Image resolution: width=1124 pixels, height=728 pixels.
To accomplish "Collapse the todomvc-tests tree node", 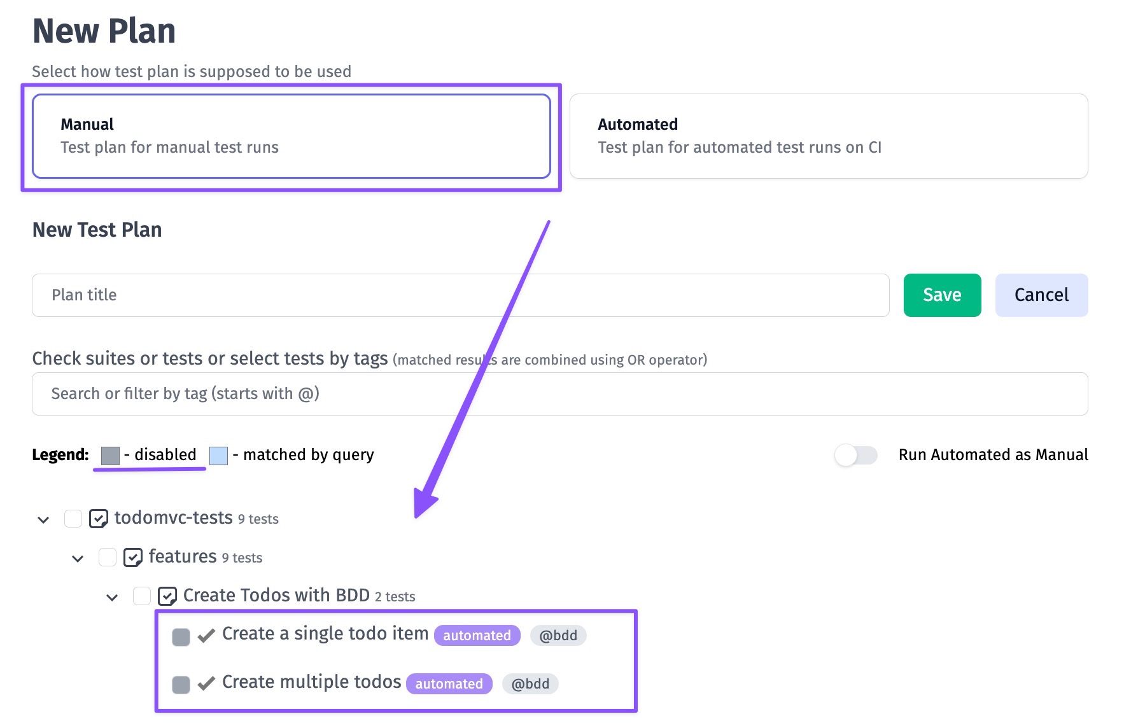I will [x=43, y=520].
